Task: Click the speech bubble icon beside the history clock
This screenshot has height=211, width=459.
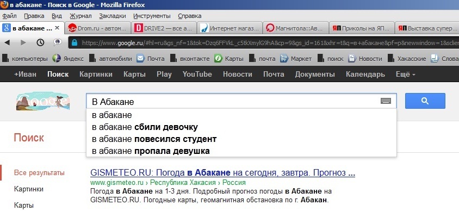Action: [58, 43]
